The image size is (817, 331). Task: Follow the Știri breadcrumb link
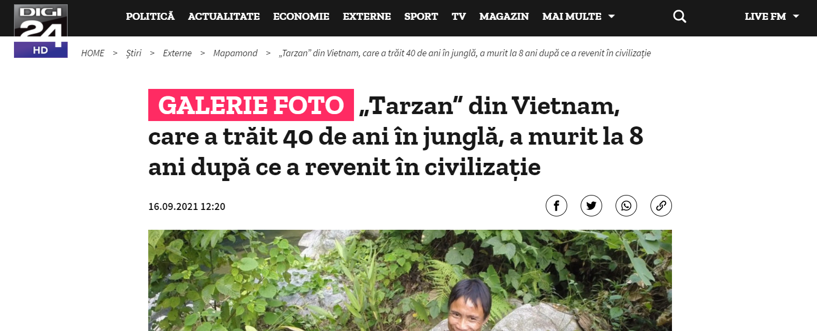134,53
